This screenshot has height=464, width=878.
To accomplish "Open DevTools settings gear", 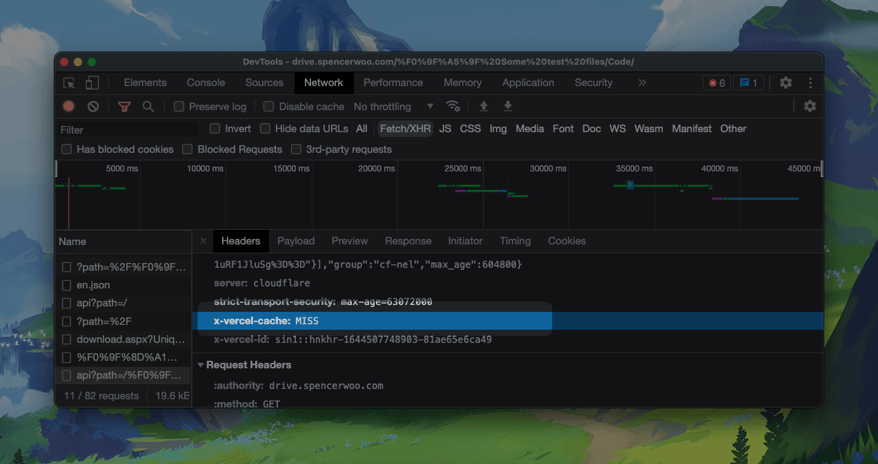I will pos(786,83).
